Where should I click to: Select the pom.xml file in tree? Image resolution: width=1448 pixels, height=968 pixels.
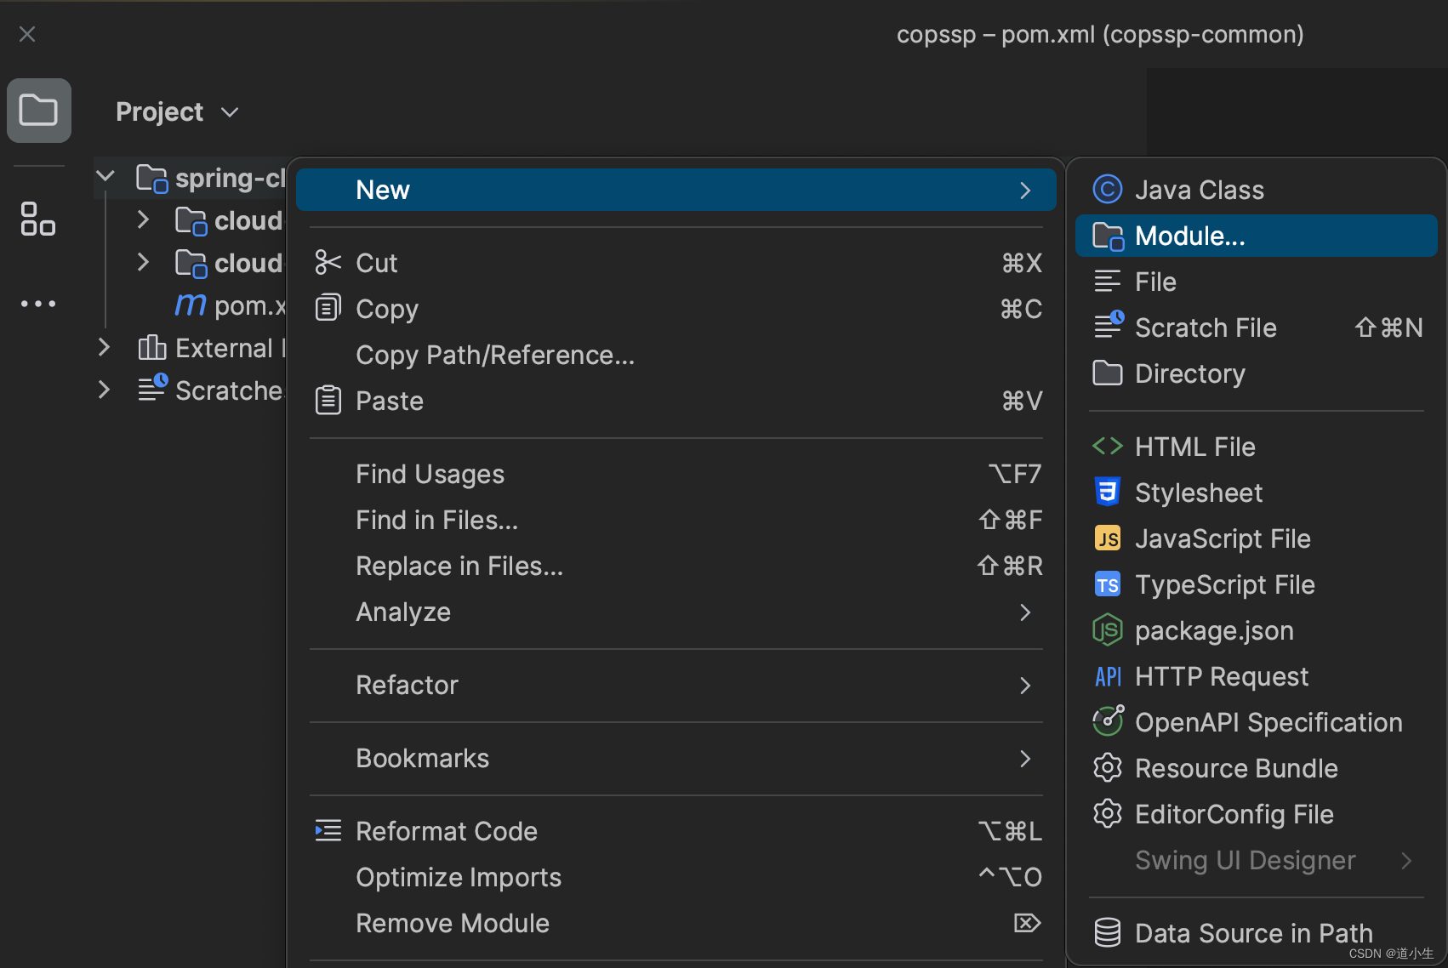pos(248,305)
